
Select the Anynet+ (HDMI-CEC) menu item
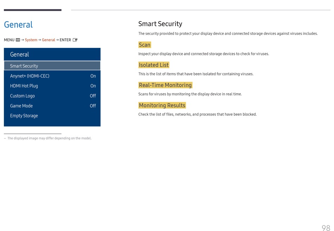coord(30,76)
